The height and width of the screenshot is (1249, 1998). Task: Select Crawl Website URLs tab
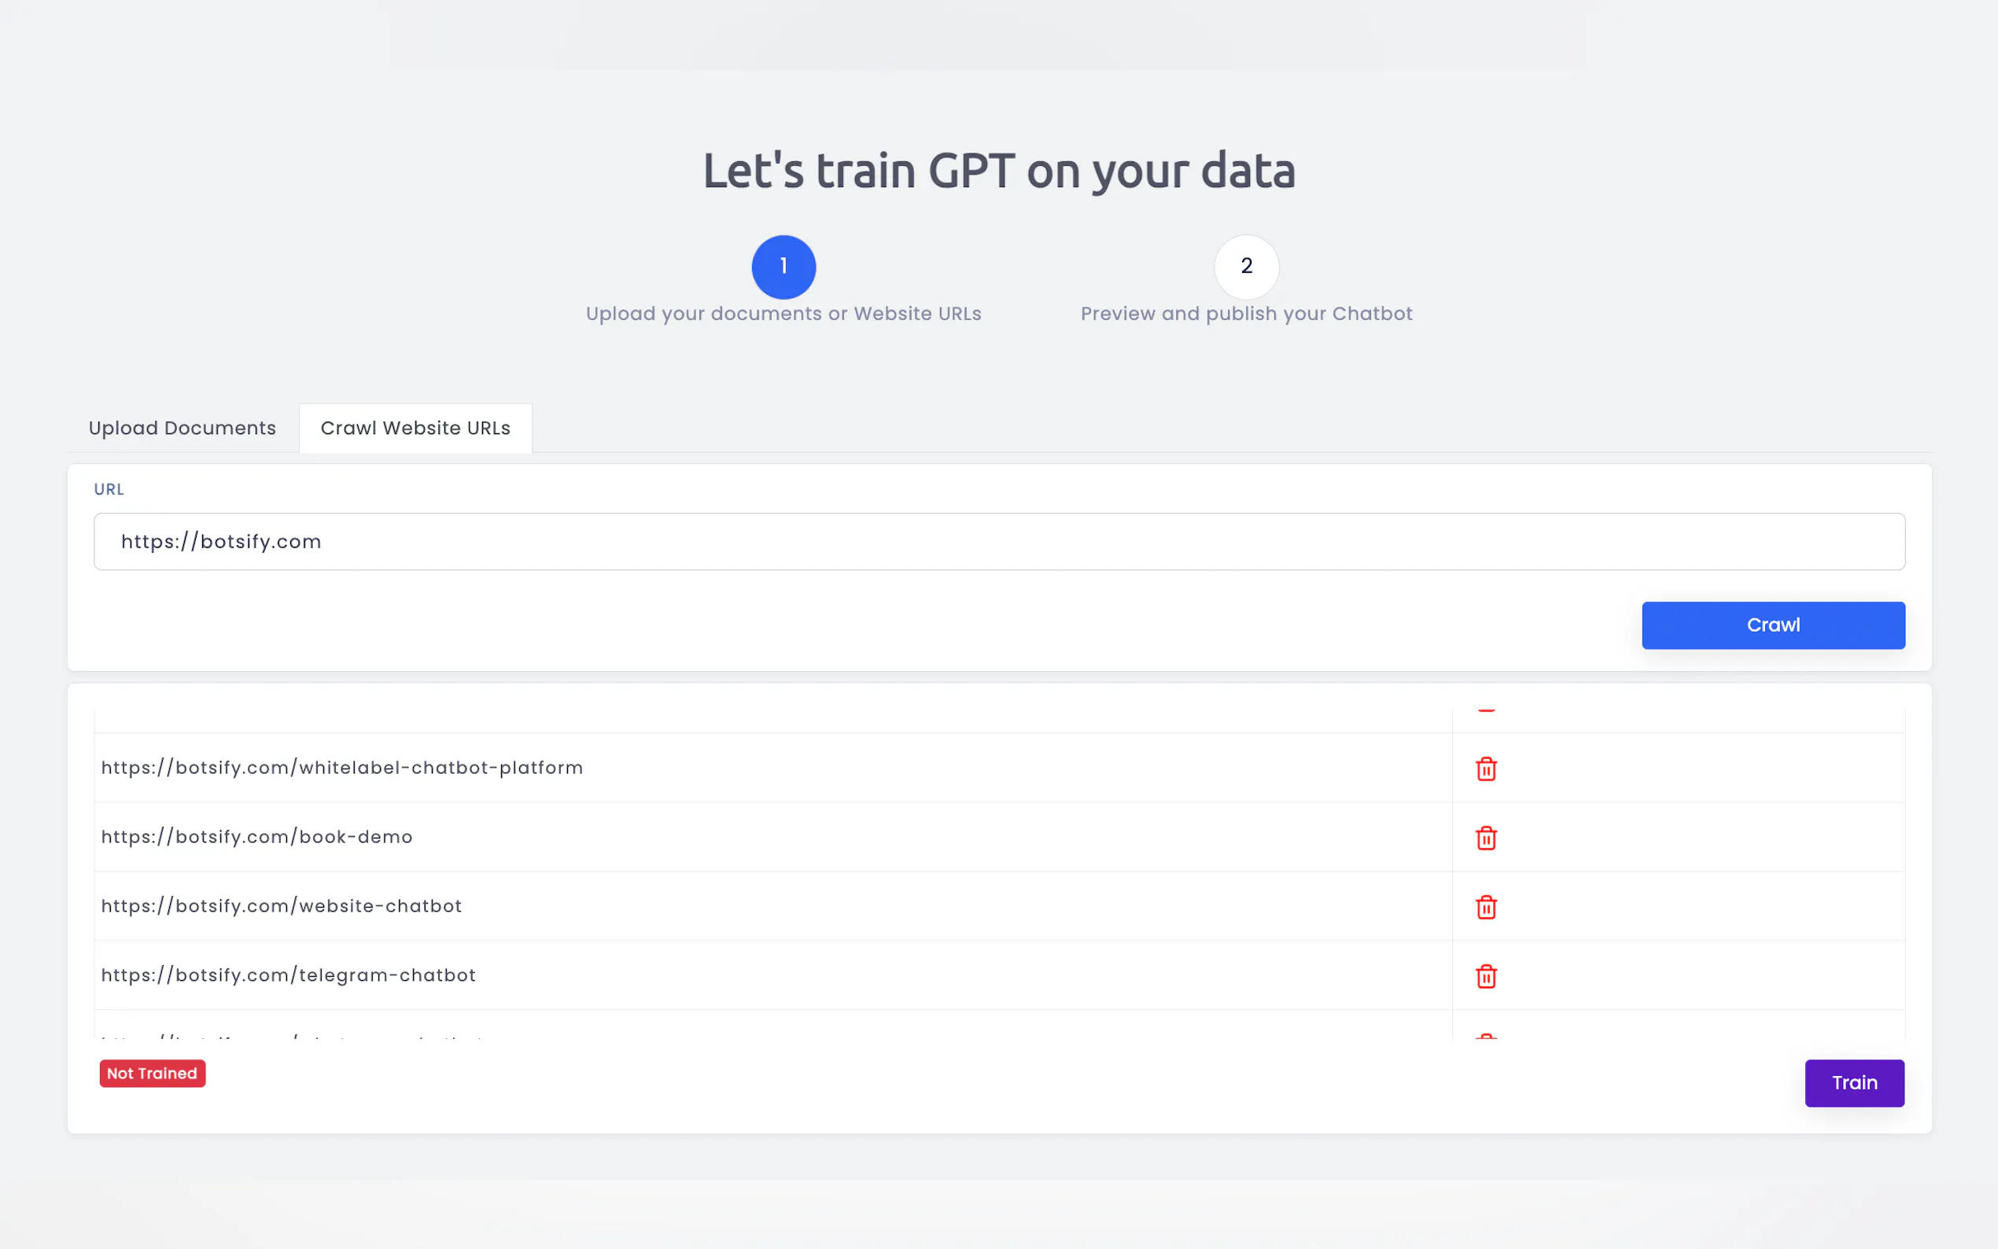click(415, 428)
